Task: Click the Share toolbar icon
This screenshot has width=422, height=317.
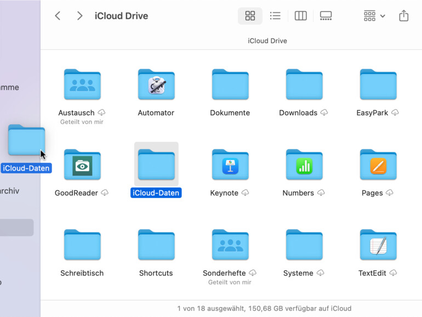Action: 403,15
